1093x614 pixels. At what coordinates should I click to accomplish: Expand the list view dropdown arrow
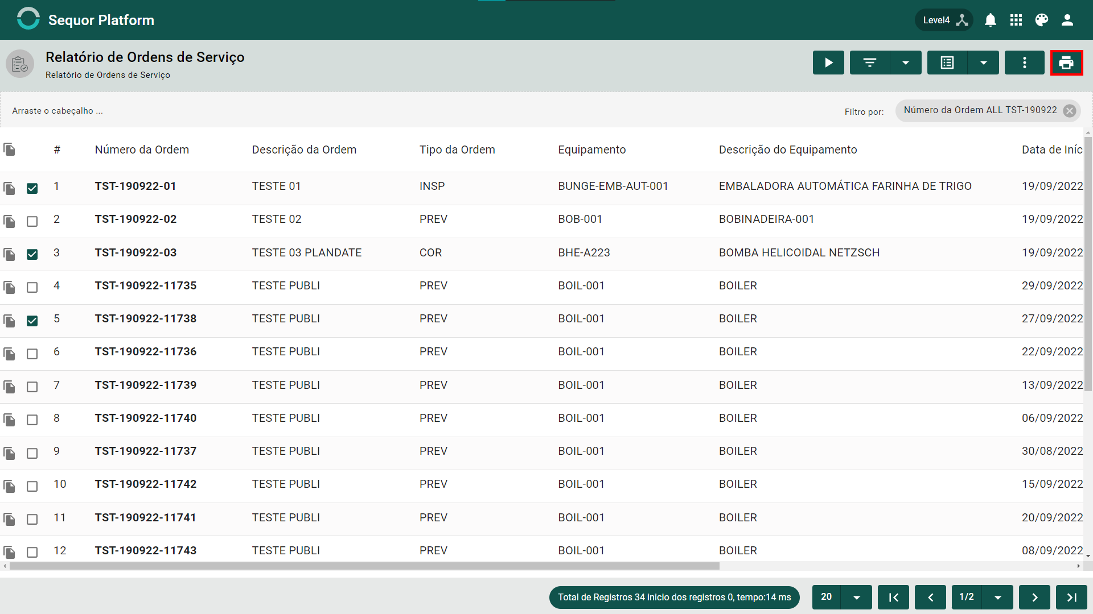point(983,63)
